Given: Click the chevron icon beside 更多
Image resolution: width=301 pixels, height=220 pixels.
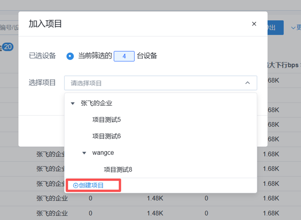Looking at the screenshot, I should 293,28.
